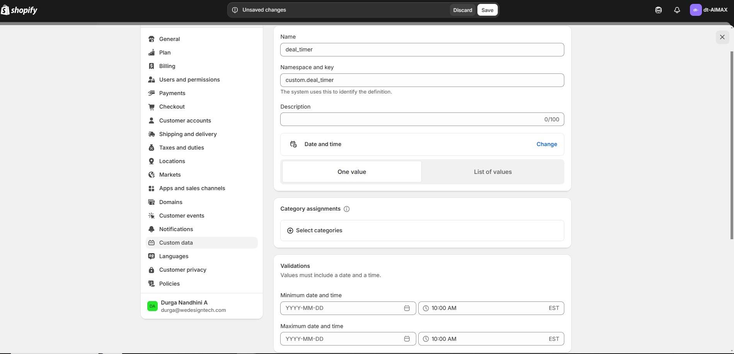Open Payments settings in sidebar

coord(172,93)
